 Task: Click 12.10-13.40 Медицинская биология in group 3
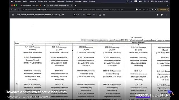pos(86,72)
